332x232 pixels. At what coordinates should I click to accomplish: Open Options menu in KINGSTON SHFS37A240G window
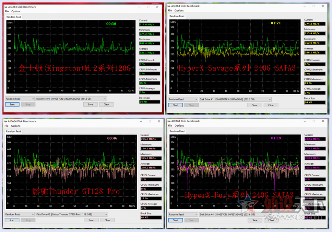click(179, 125)
